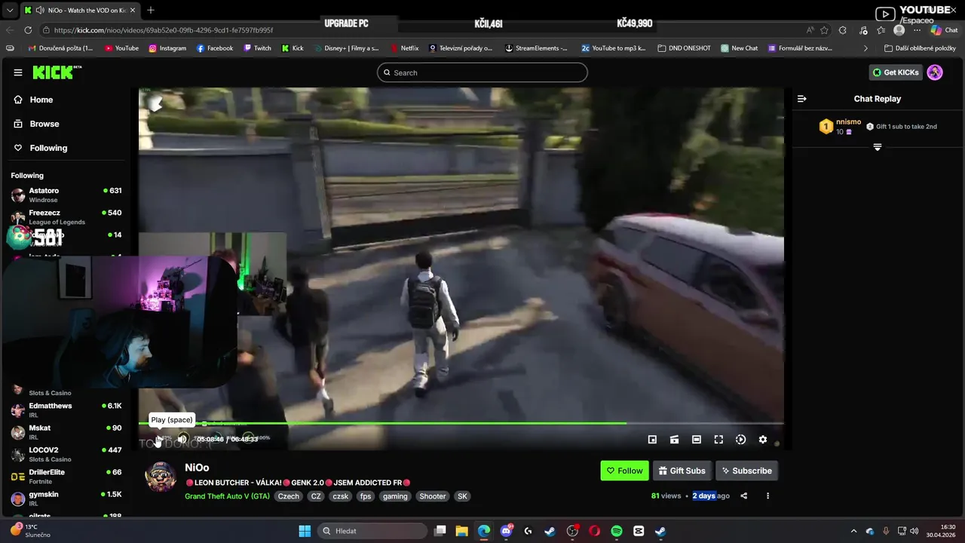Add this page to favorites
965x543 pixels.
point(824,30)
